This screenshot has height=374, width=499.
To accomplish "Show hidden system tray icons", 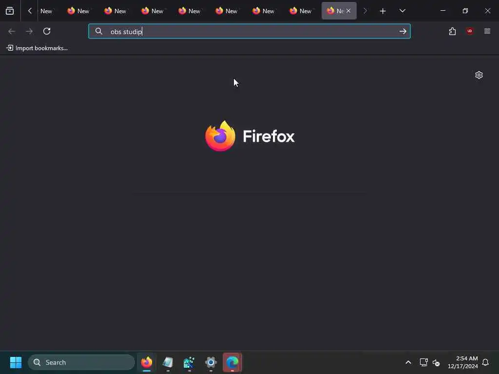I will [408, 362].
